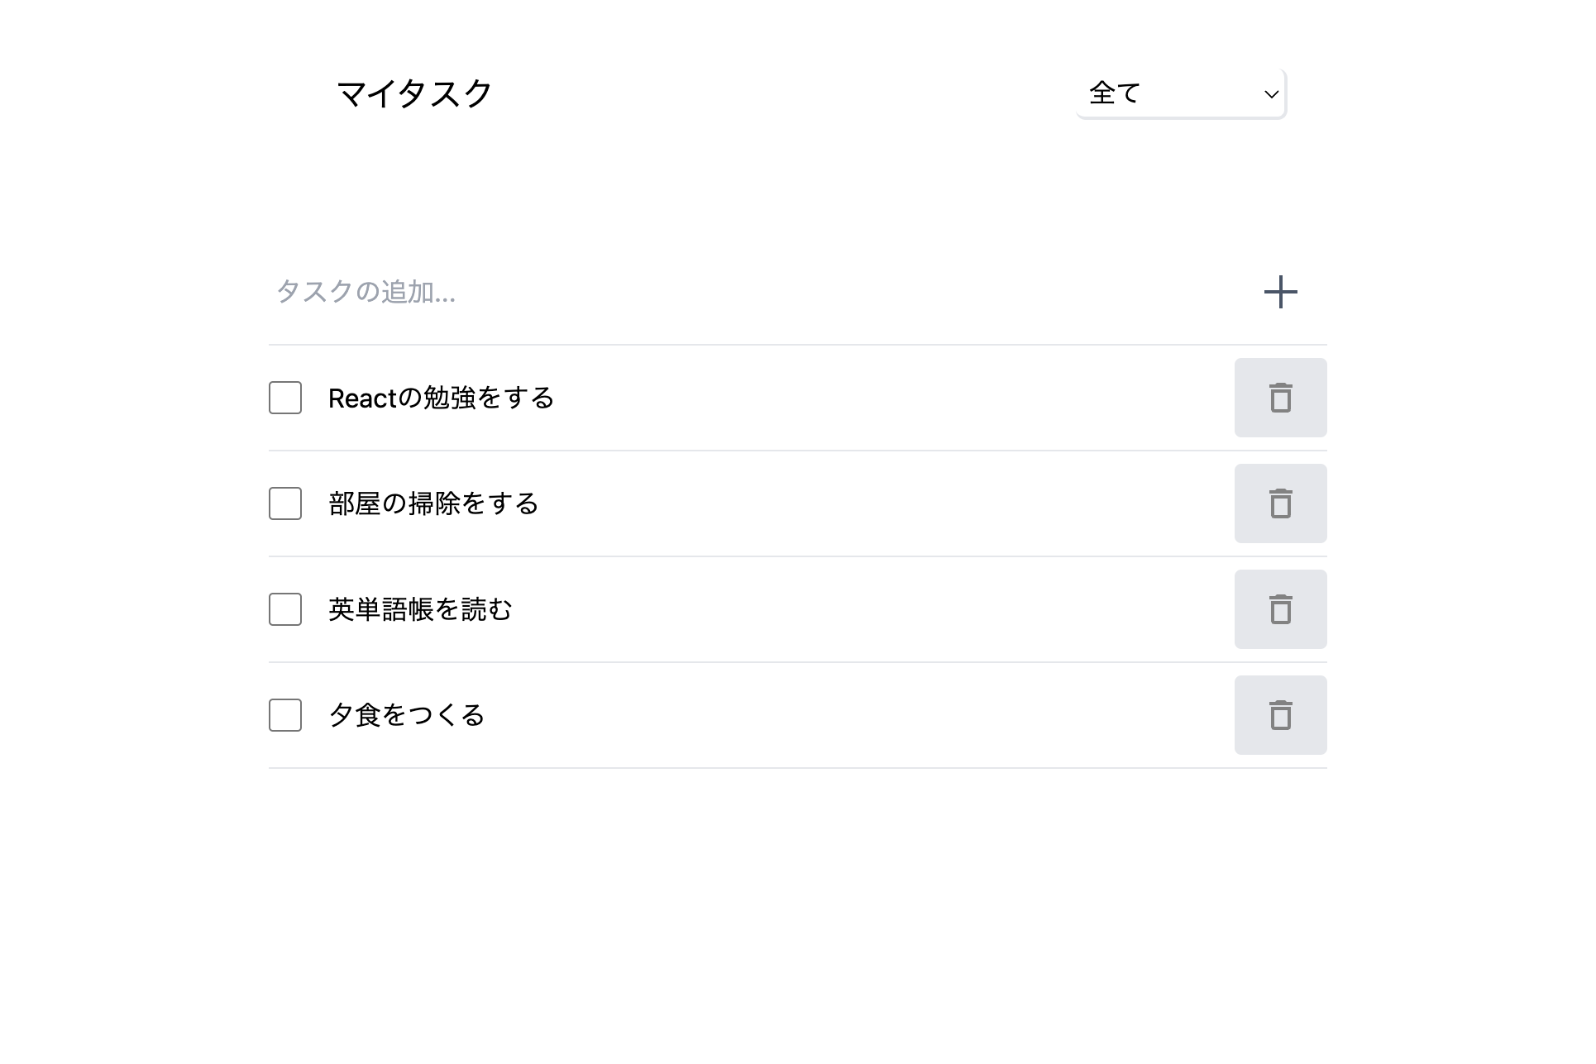This screenshot has width=1596, height=1064.
Task: Toggle the checkbox for 英単語帳を読む
Action: [x=284, y=610]
